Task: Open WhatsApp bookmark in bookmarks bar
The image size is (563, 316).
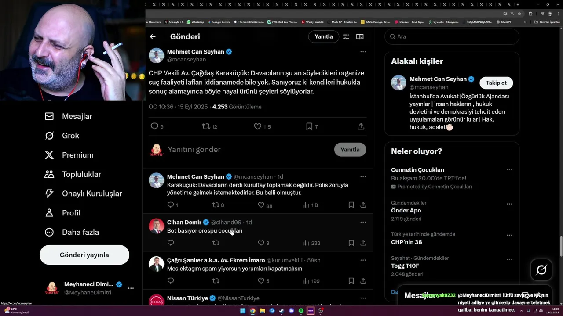Action: click(195, 22)
